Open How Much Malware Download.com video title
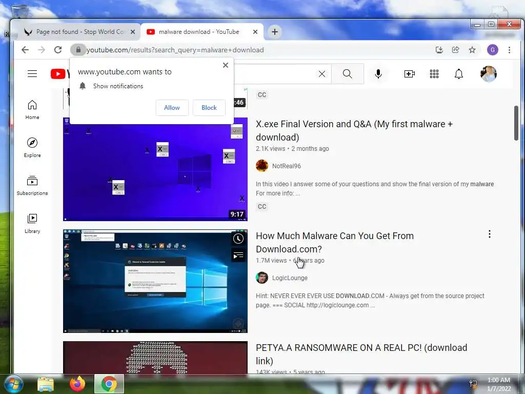525x394 pixels. click(335, 243)
